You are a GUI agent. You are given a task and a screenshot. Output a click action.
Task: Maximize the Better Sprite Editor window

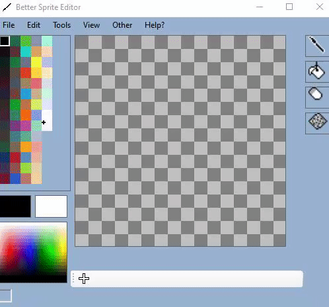click(289, 7)
